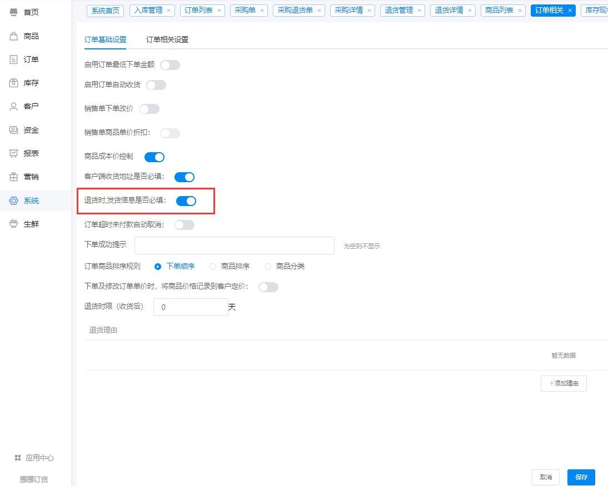Click the 添加理由 button
This screenshot has height=486, width=608.
tap(564, 383)
